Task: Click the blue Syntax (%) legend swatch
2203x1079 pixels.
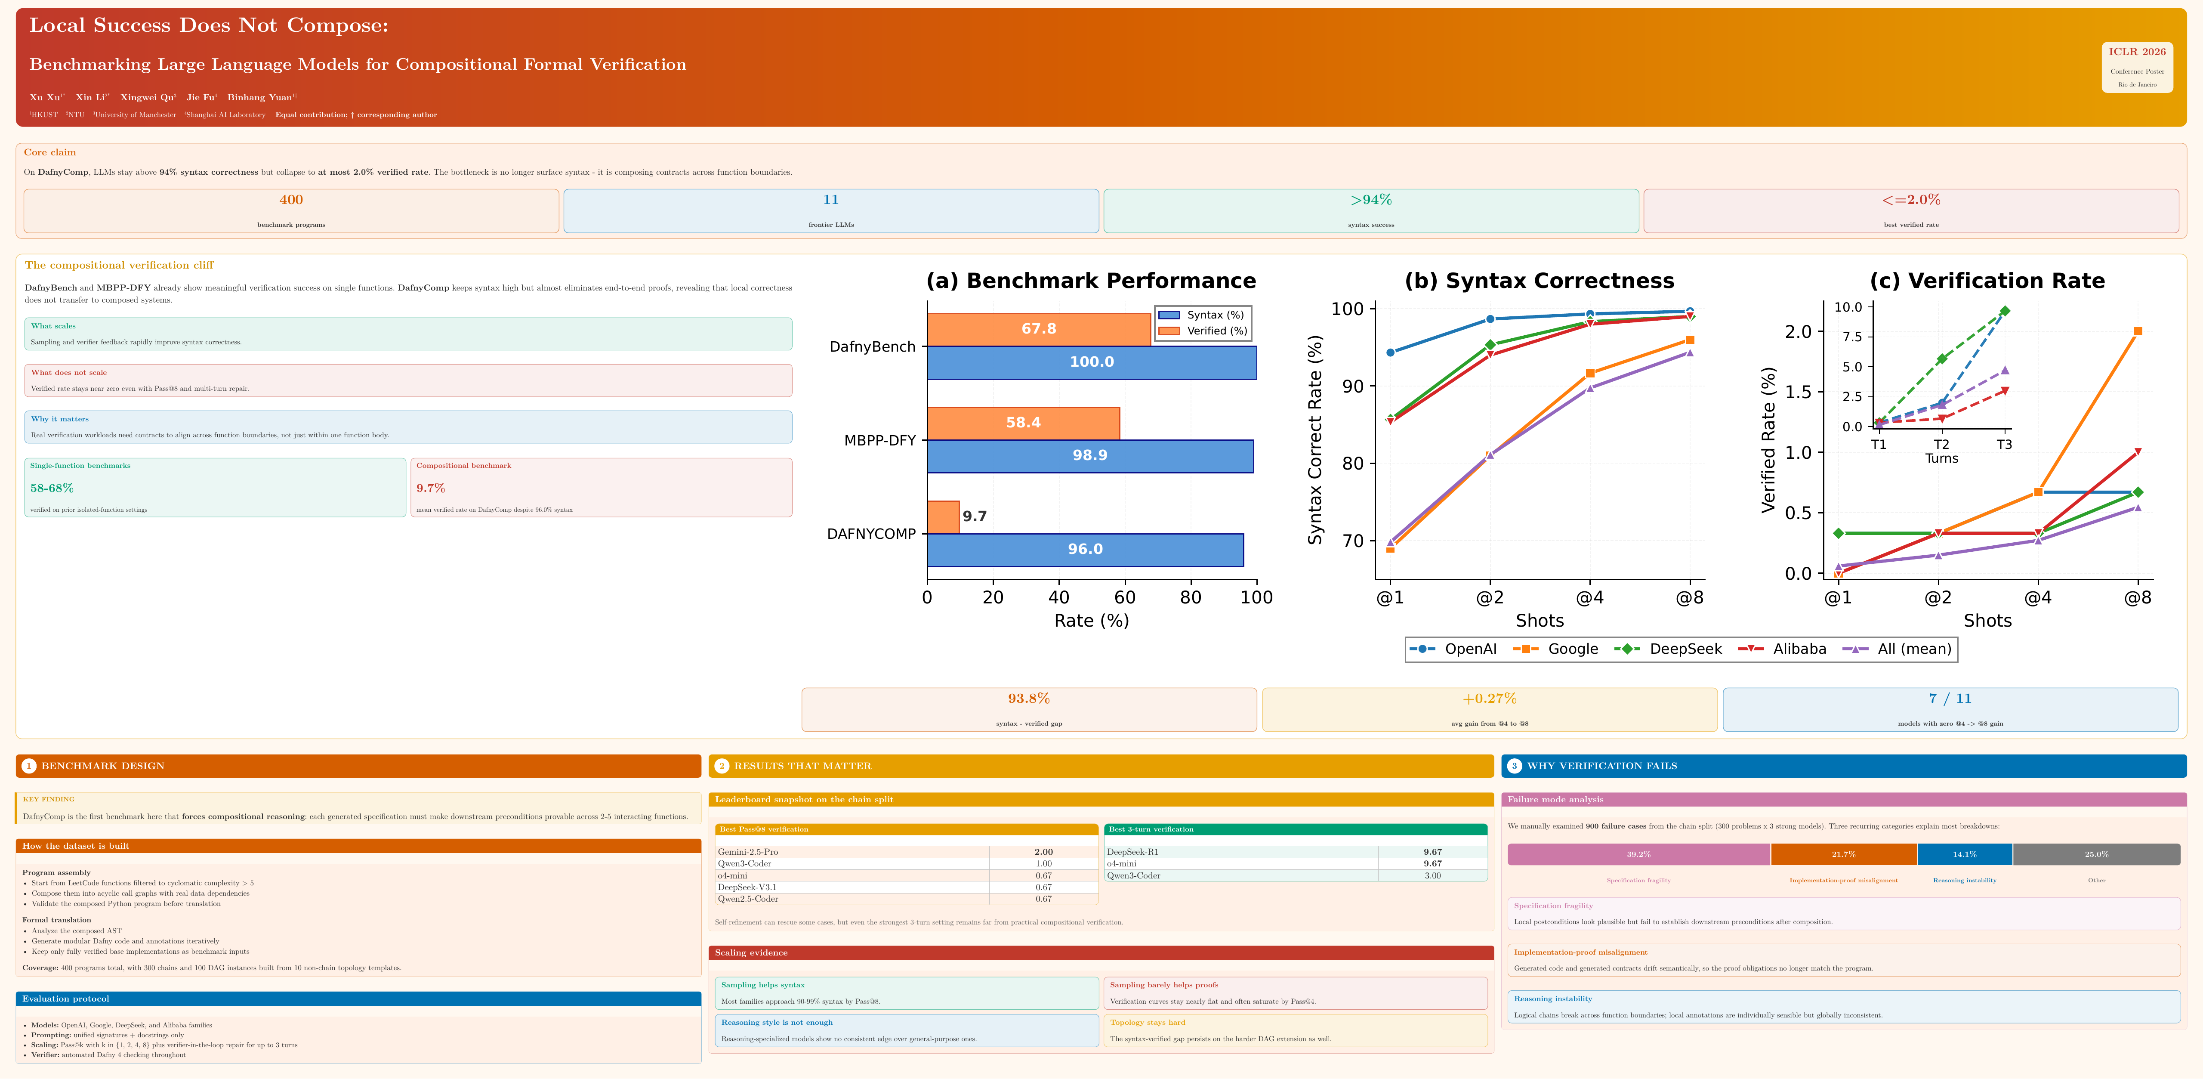Action: (x=1169, y=315)
